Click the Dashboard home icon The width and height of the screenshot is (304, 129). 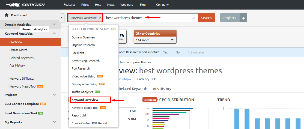click(7, 15)
